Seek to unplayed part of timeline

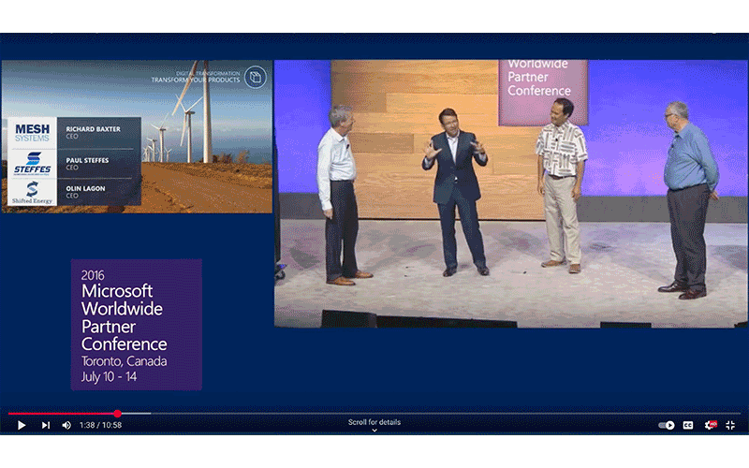pyautogui.click(x=421, y=413)
